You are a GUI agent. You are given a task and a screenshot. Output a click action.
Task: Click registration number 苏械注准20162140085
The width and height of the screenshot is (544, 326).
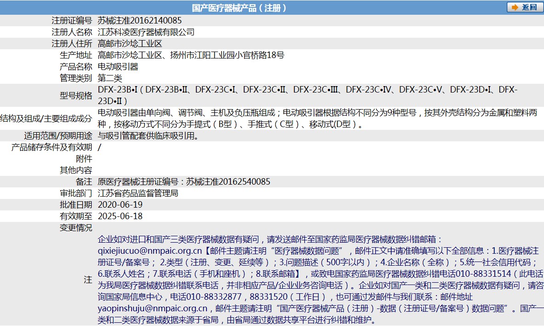pyautogui.click(x=139, y=21)
